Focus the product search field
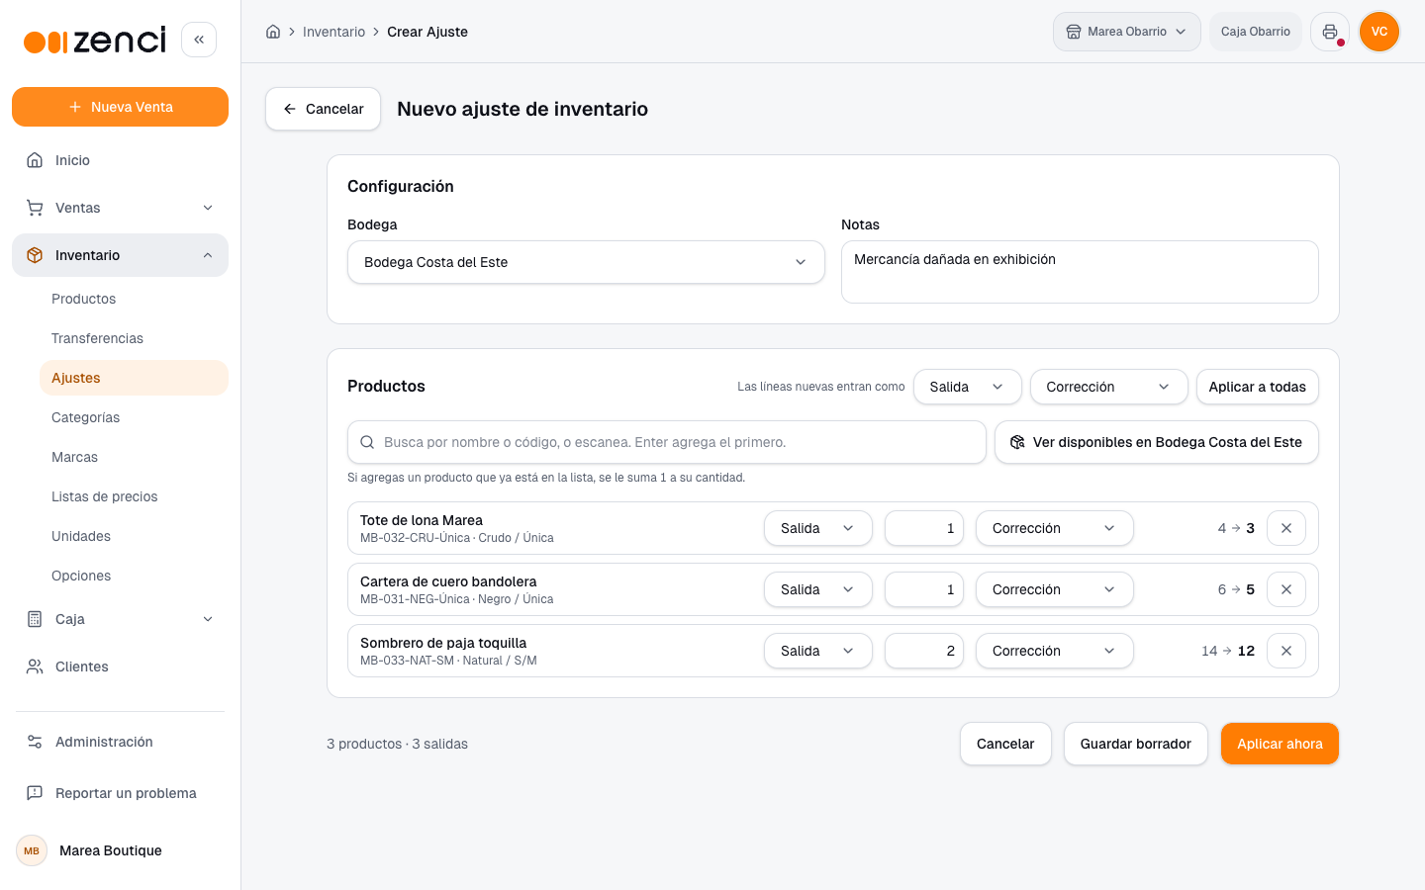Image resolution: width=1425 pixels, height=890 pixels. point(667,442)
